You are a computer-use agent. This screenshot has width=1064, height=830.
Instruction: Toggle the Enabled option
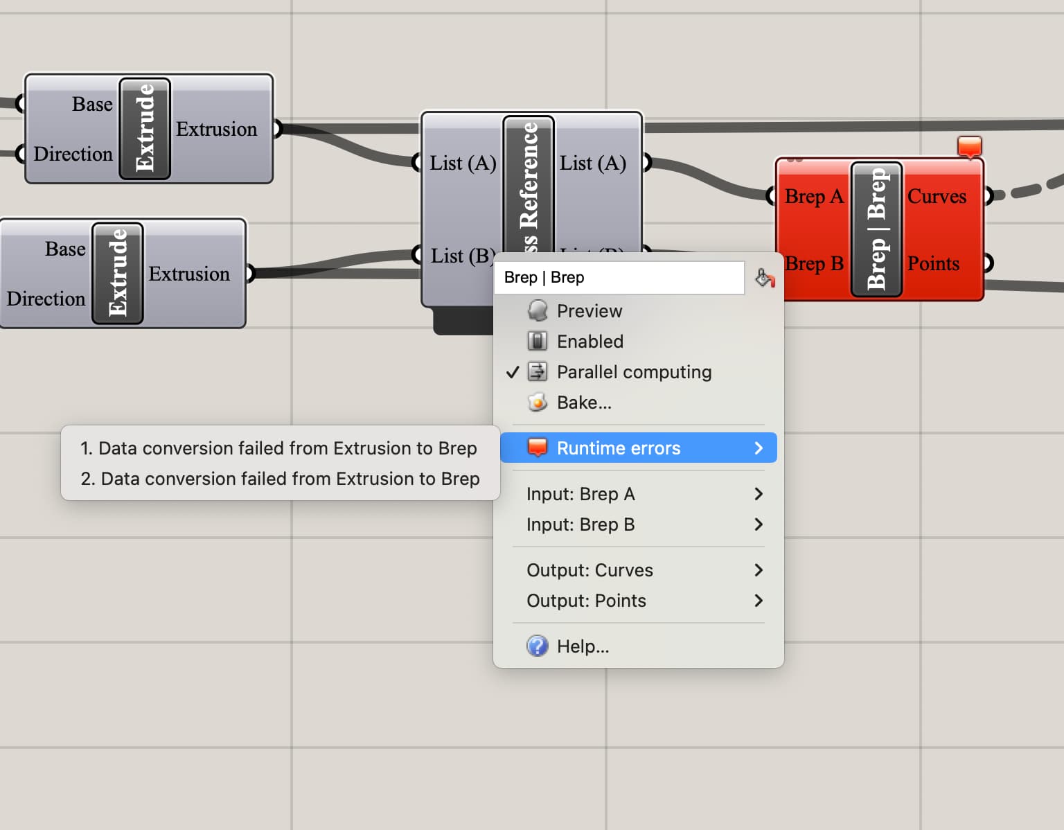pyautogui.click(x=589, y=341)
